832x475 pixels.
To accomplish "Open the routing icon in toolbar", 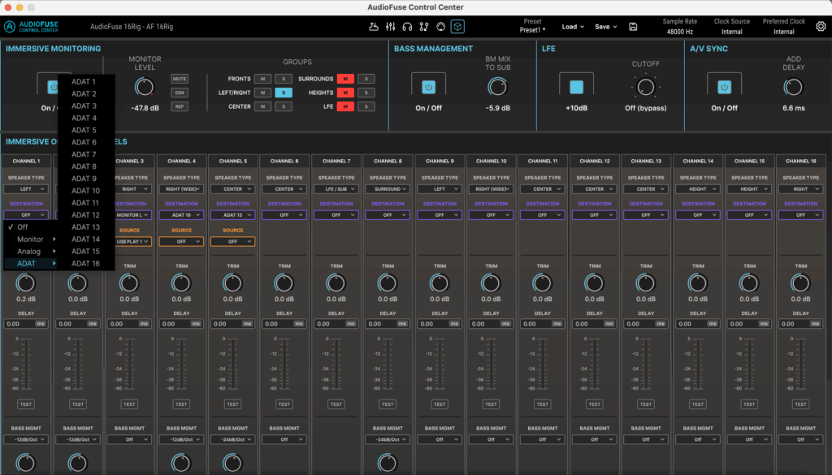I will pos(424,27).
